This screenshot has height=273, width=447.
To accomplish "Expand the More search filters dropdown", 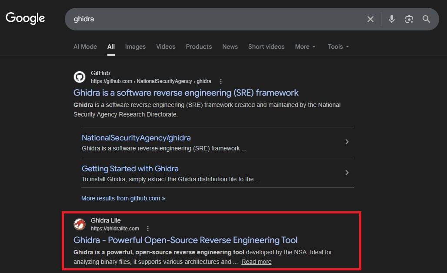I will point(305,47).
